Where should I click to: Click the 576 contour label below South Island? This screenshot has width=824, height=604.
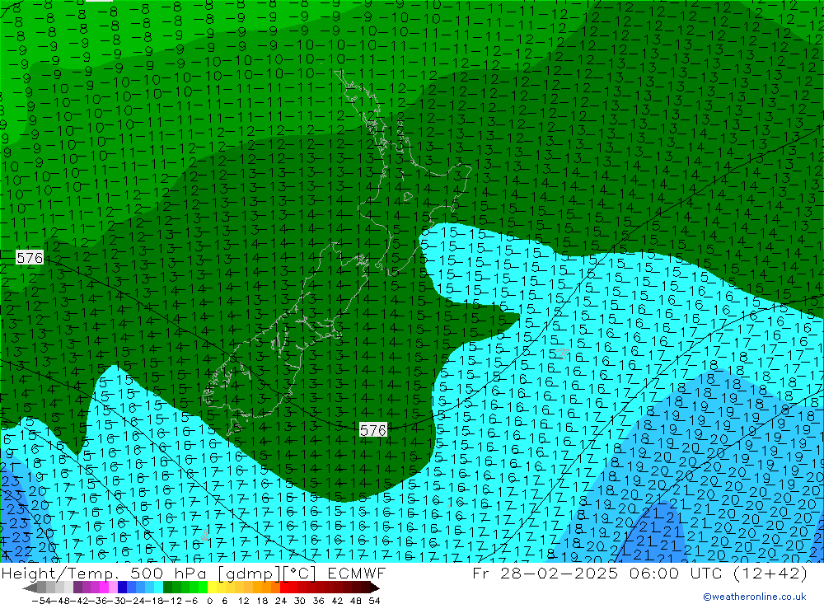pos(373,430)
